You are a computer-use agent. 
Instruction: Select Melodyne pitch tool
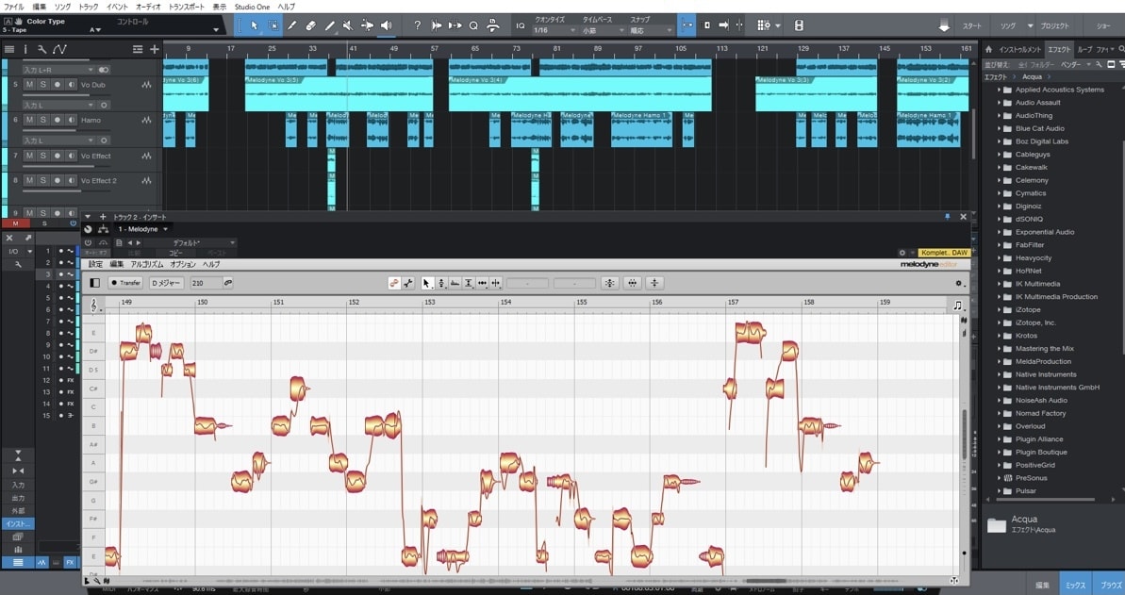click(x=441, y=283)
